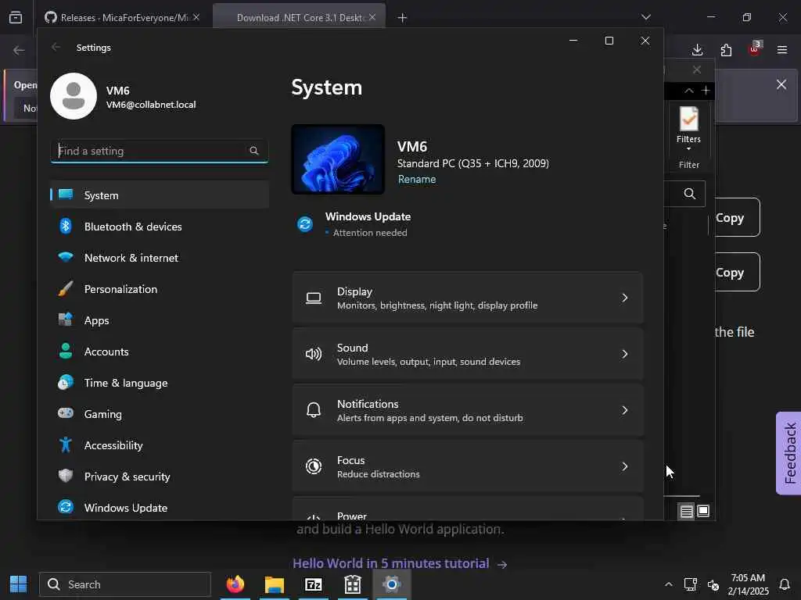The height and width of the screenshot is (600, 801).
Task: Open the browser downloads icon
Action: point(697,50)
